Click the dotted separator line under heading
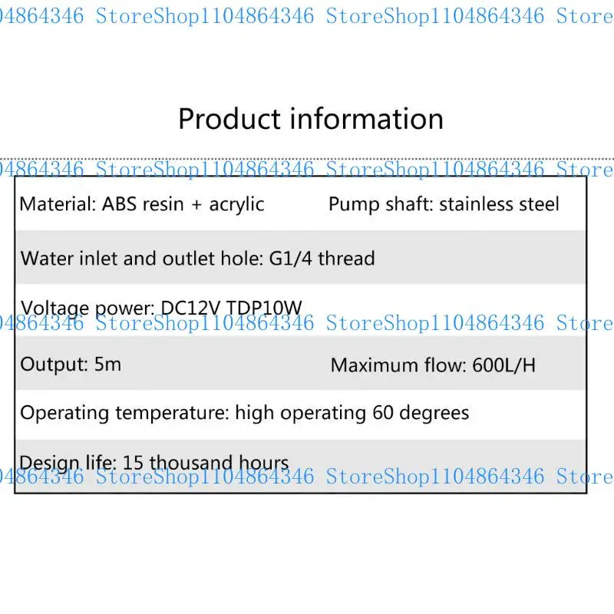 point(307,159)
